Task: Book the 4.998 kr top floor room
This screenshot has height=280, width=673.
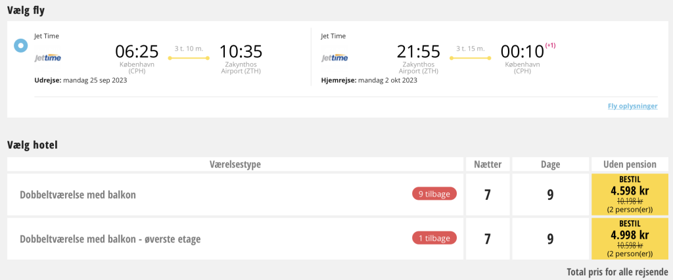Action: (630, 239)
